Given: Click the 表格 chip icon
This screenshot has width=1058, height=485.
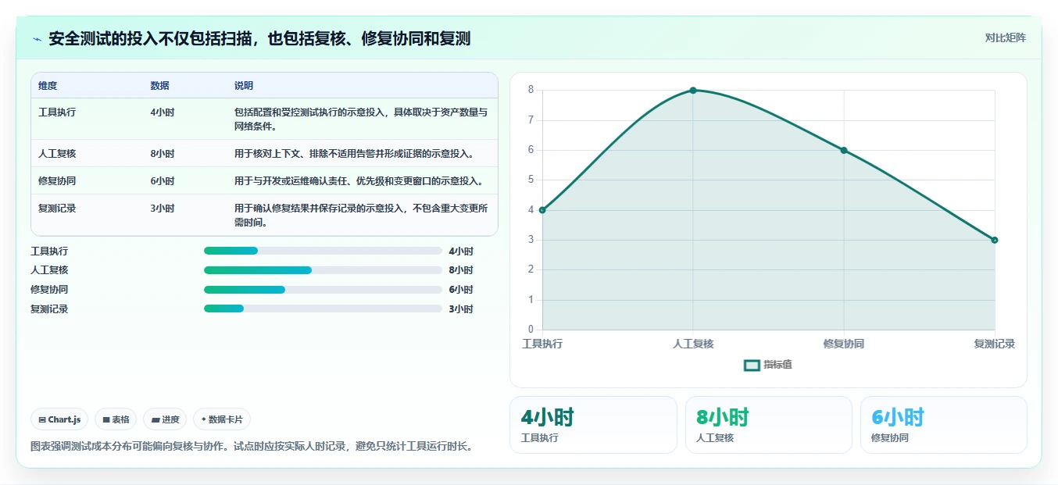Looking at the screenshot, I should pyautogui.click(x=106, y=419).
